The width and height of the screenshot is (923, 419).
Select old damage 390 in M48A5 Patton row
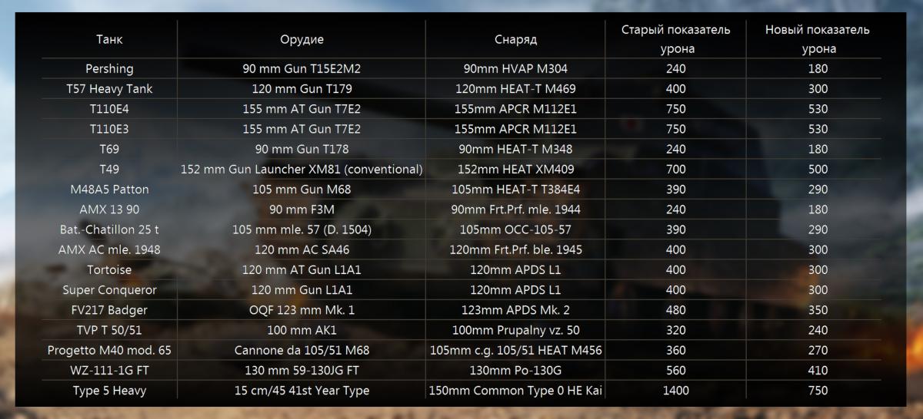pyautogui.click(x=676, y=189)
